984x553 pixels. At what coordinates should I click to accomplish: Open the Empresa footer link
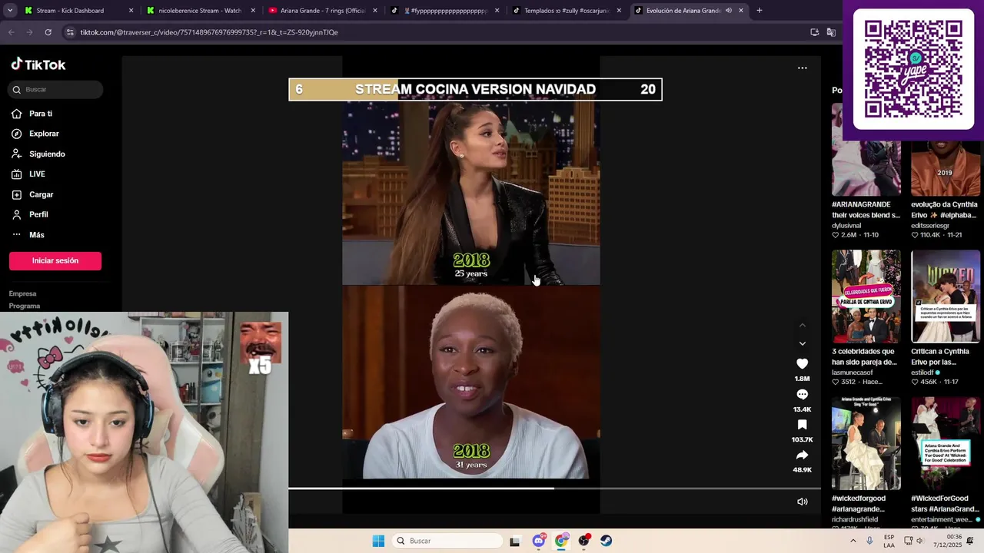pyautogui.click(x=23, y=293)
